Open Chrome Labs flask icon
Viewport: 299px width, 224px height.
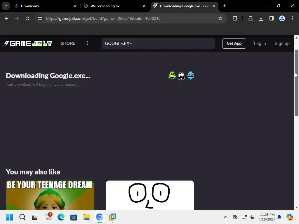[250, 18]
